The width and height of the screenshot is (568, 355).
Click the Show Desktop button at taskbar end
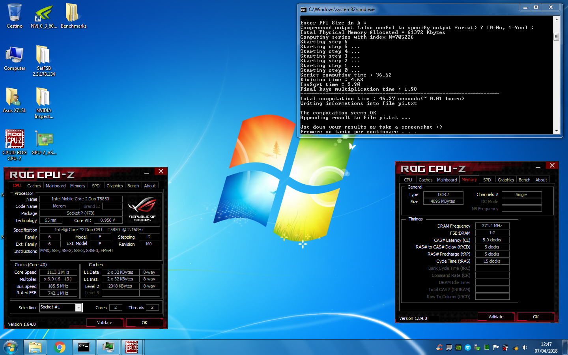coord(565,348)
